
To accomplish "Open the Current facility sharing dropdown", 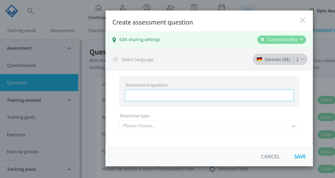I will (x=282, y=40).
